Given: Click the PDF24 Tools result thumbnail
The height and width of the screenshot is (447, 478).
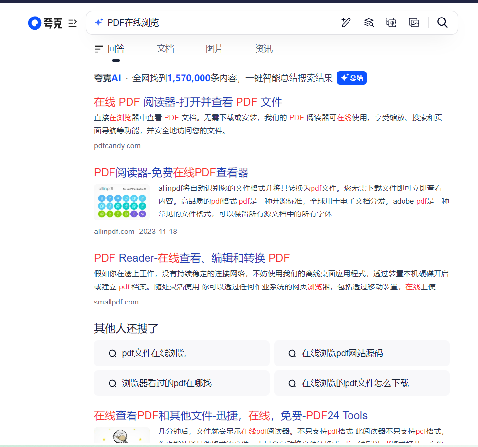Looking at the screenshot, I should (x=122, y=435).
